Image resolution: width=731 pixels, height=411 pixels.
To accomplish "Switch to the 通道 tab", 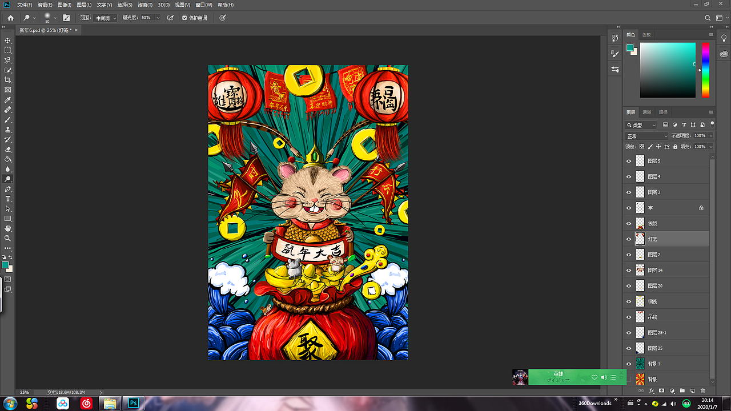I will coord(646,112).
